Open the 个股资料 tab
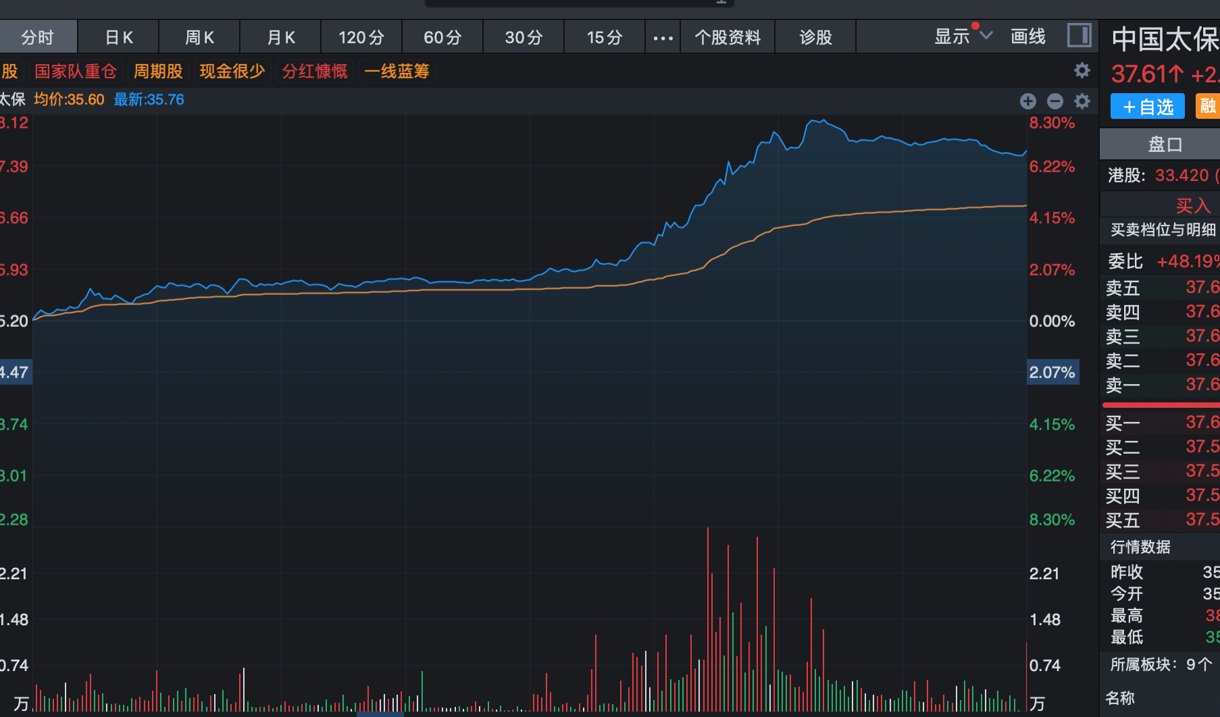Image resolution: width=1220 pixels, height=717 pixels. click(728, 38)
